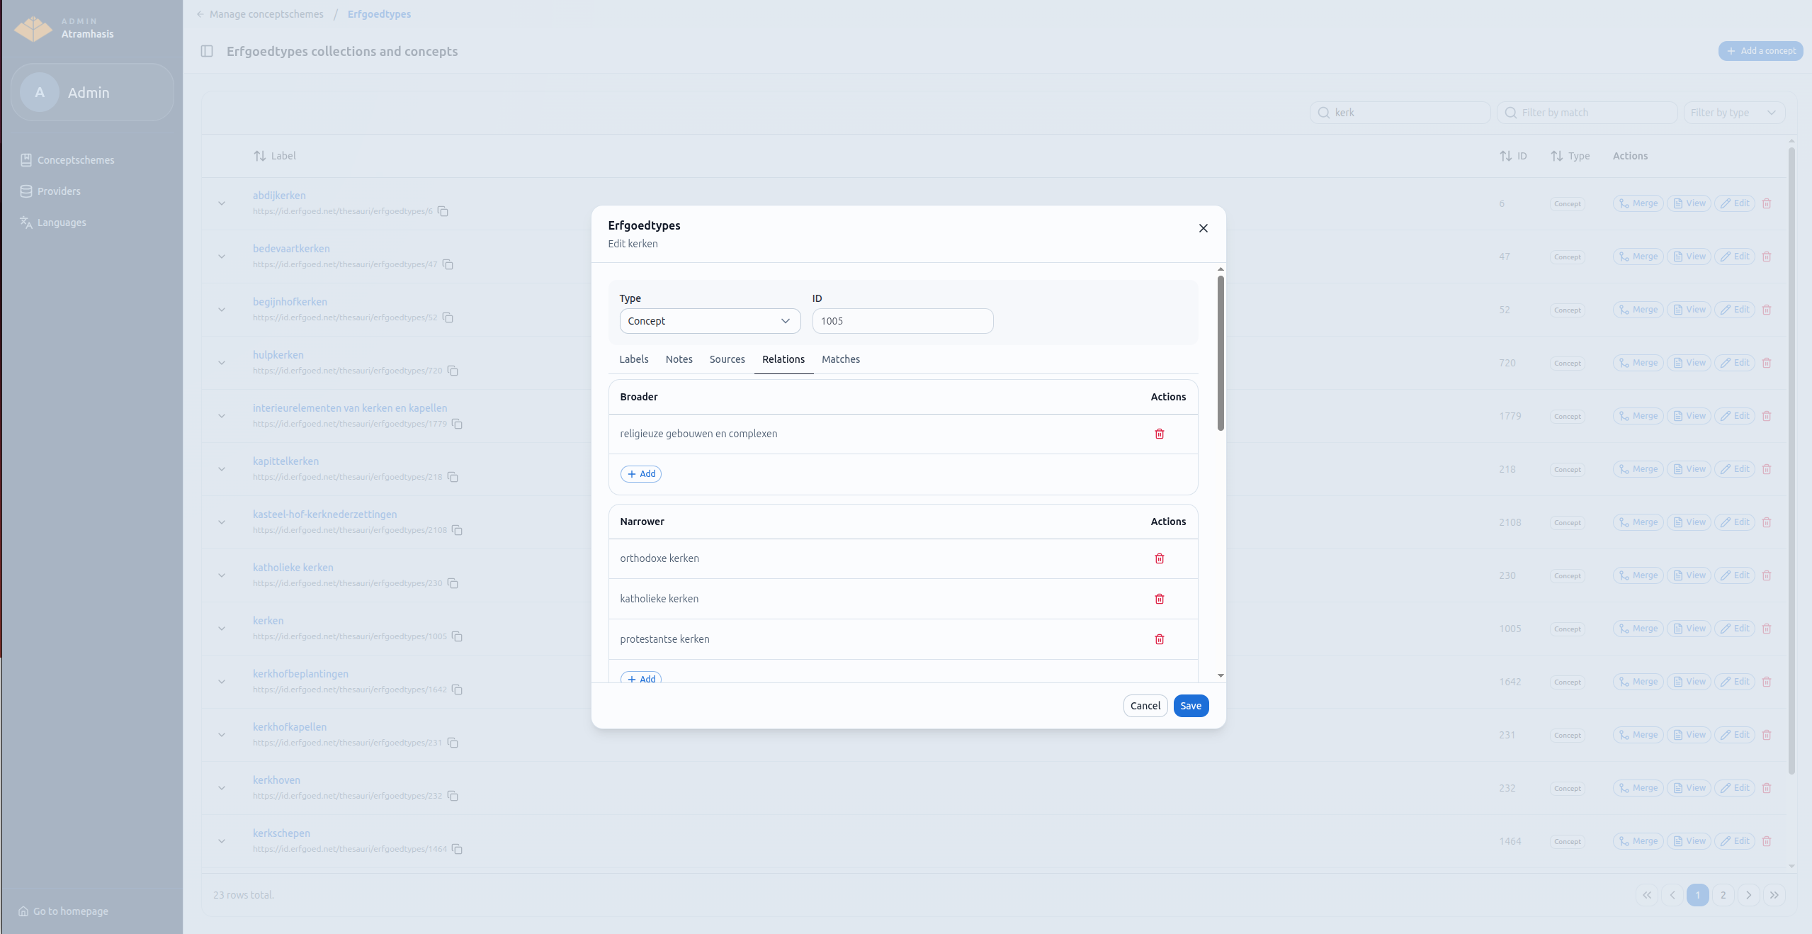Remove orthodoxe kerken from narrower list
Screen dimensions: 1812x934
1160,558
